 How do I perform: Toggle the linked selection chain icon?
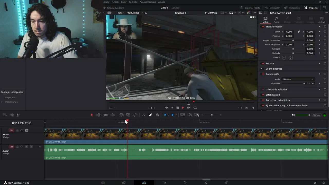tap(151, 115)
